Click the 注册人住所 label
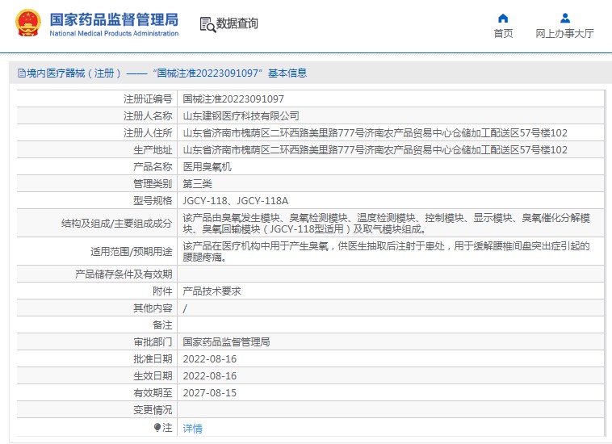 [148, 133]
